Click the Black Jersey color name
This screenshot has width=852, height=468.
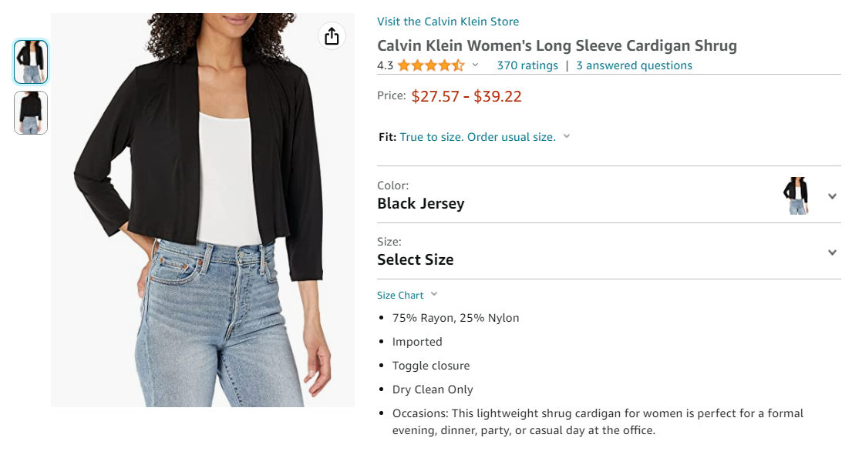(421, 204)
